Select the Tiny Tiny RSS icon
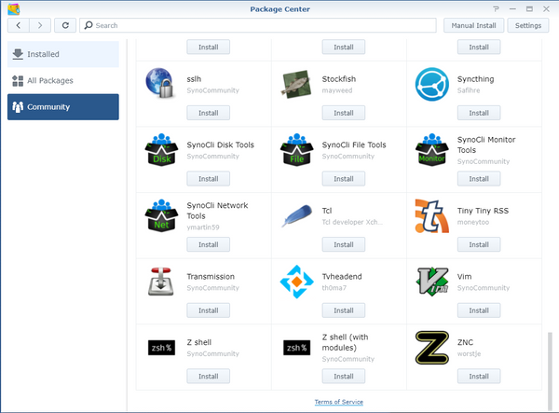 click(430, 215)
